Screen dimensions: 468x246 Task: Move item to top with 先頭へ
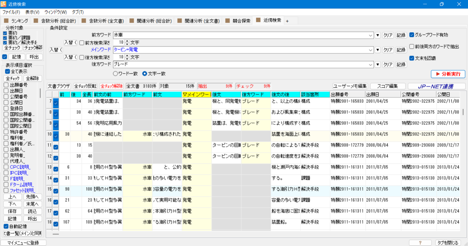[x=32, y=197]
